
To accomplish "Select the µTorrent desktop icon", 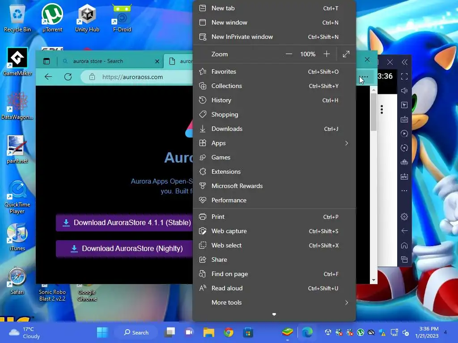I will click(52, 18).
